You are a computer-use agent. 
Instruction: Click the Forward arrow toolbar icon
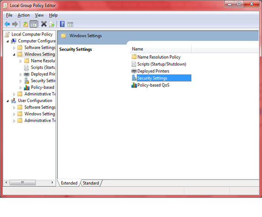[15, 24]
